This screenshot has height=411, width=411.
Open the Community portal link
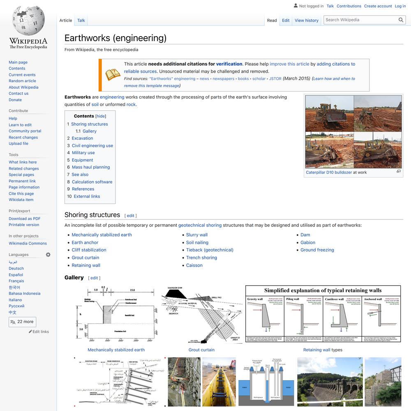click(x=25, y=131)
